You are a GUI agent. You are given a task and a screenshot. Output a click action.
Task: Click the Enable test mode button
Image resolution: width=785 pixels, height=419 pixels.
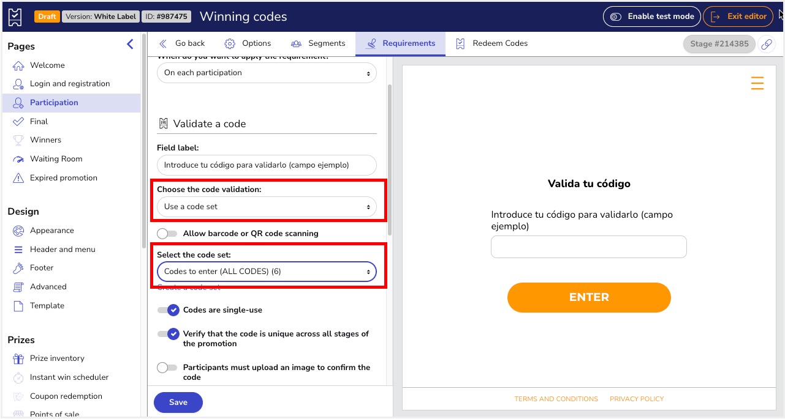(x=652, y=17)
